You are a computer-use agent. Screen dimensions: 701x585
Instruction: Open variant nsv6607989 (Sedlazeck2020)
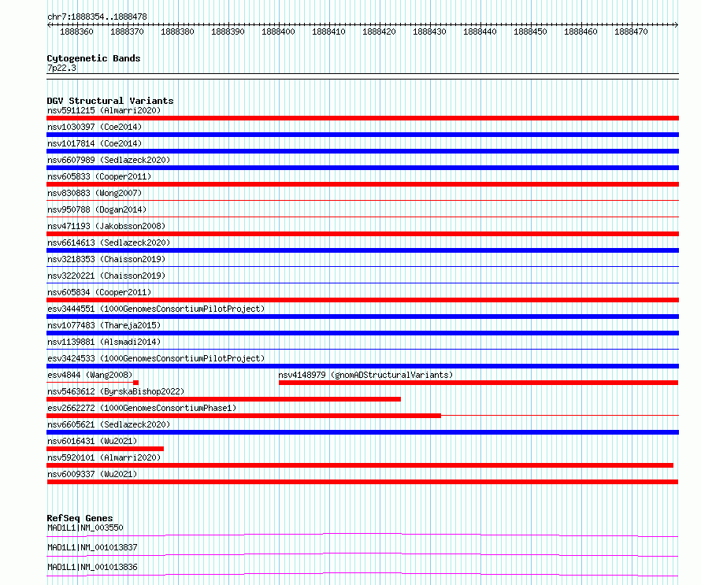point(109,160)
